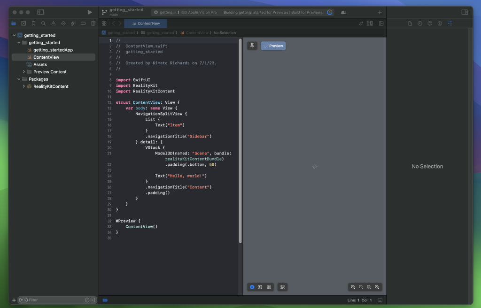This screenshot has height=308, width=481.
Task: Toggle the Minimap editor option
Action: (x=371, y=23)
